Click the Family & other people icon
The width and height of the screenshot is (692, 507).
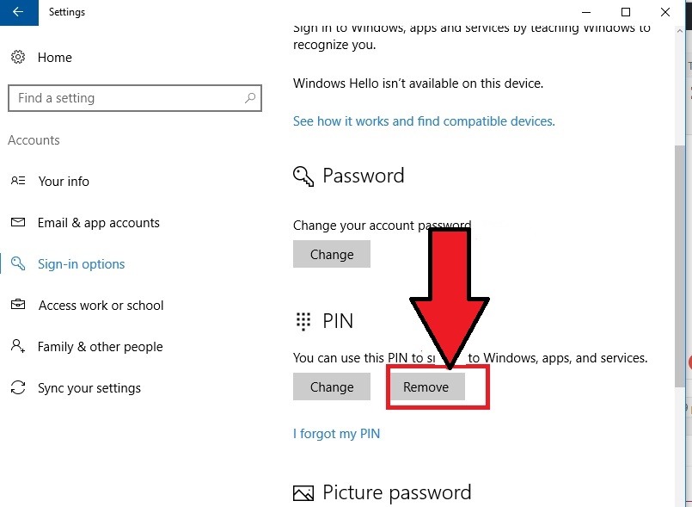click(18, 346)
